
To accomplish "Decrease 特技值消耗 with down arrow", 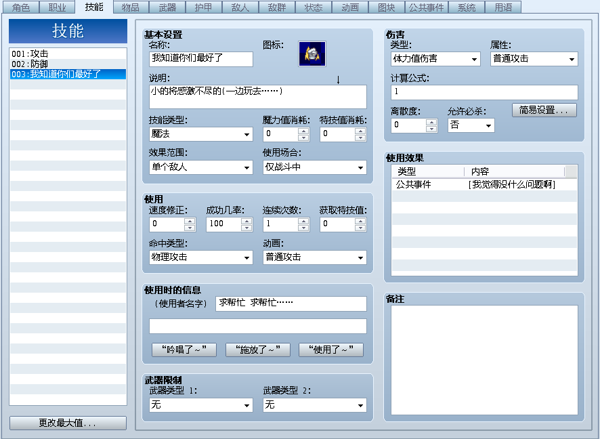I will [360, 138].
